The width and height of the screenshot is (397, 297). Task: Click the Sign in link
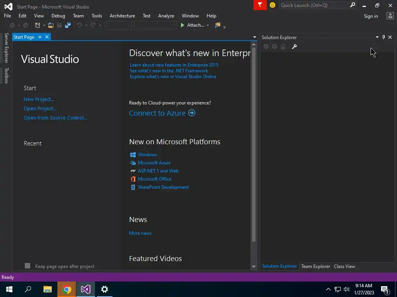point(371,16)
